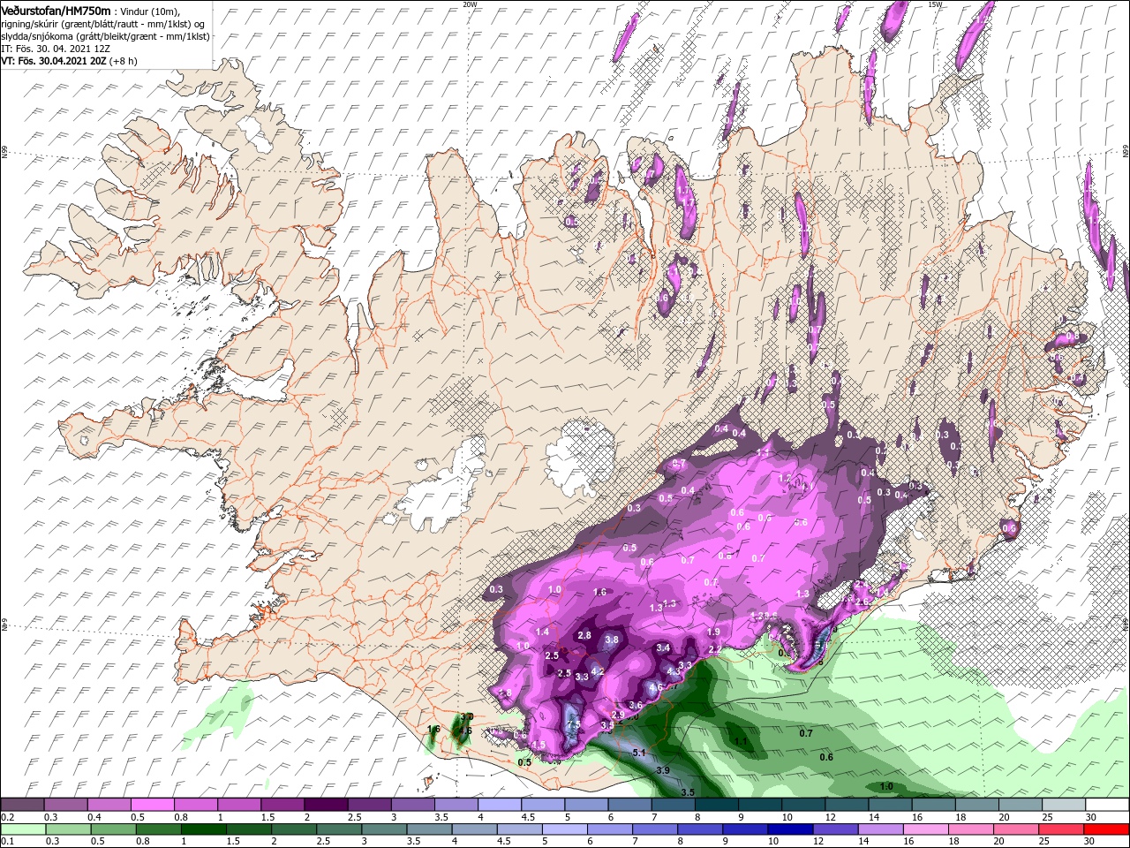Click the '(+8 h)' forecast offset text
Screen dimensions: 1130x848
124,61
